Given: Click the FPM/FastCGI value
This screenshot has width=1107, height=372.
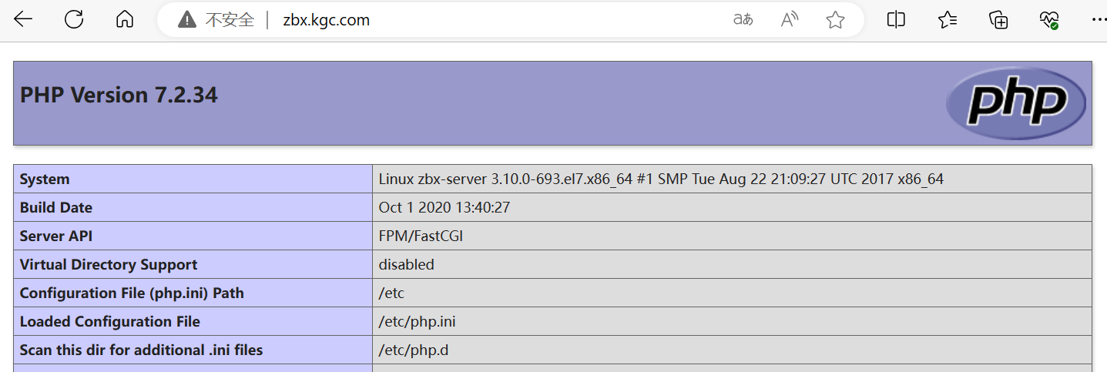Looking at the screenshot, I should [x=421, y=236].
